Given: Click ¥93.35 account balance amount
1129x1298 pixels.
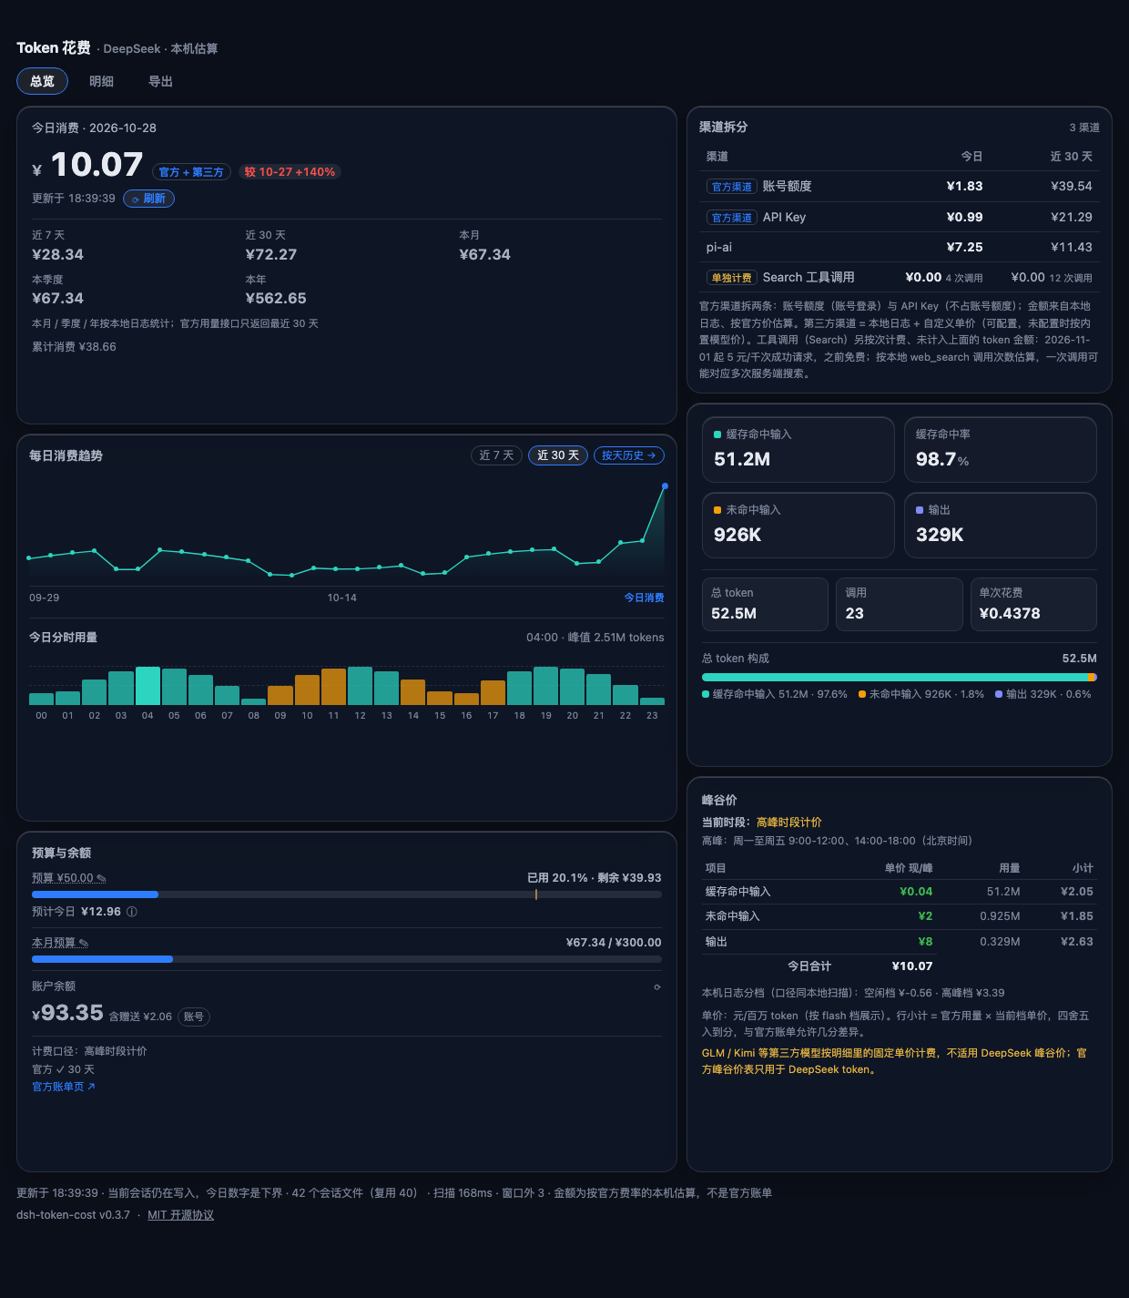Looking at the screenshot, I should (x=67, y=1013).
